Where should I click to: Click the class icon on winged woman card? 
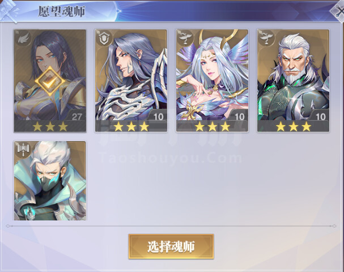(x=184, y=39)
